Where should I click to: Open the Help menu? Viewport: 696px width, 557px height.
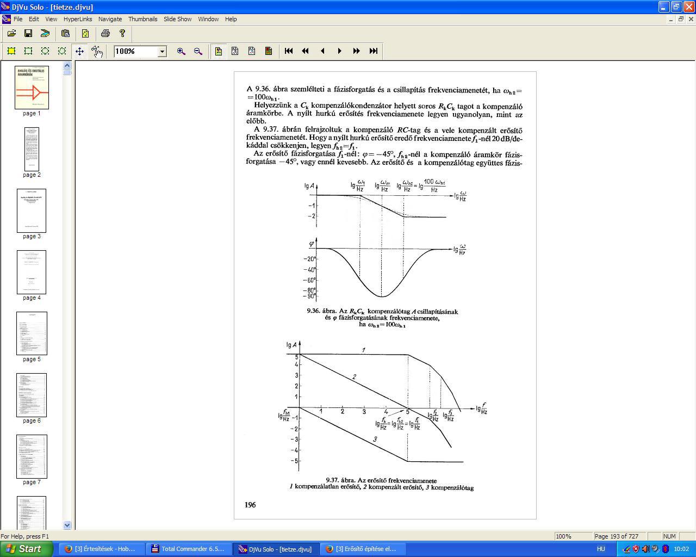point(231,19)
